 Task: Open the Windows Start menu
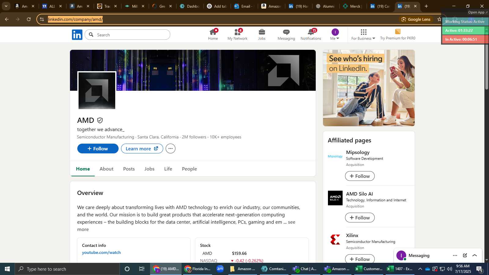(x=7, y=269)
